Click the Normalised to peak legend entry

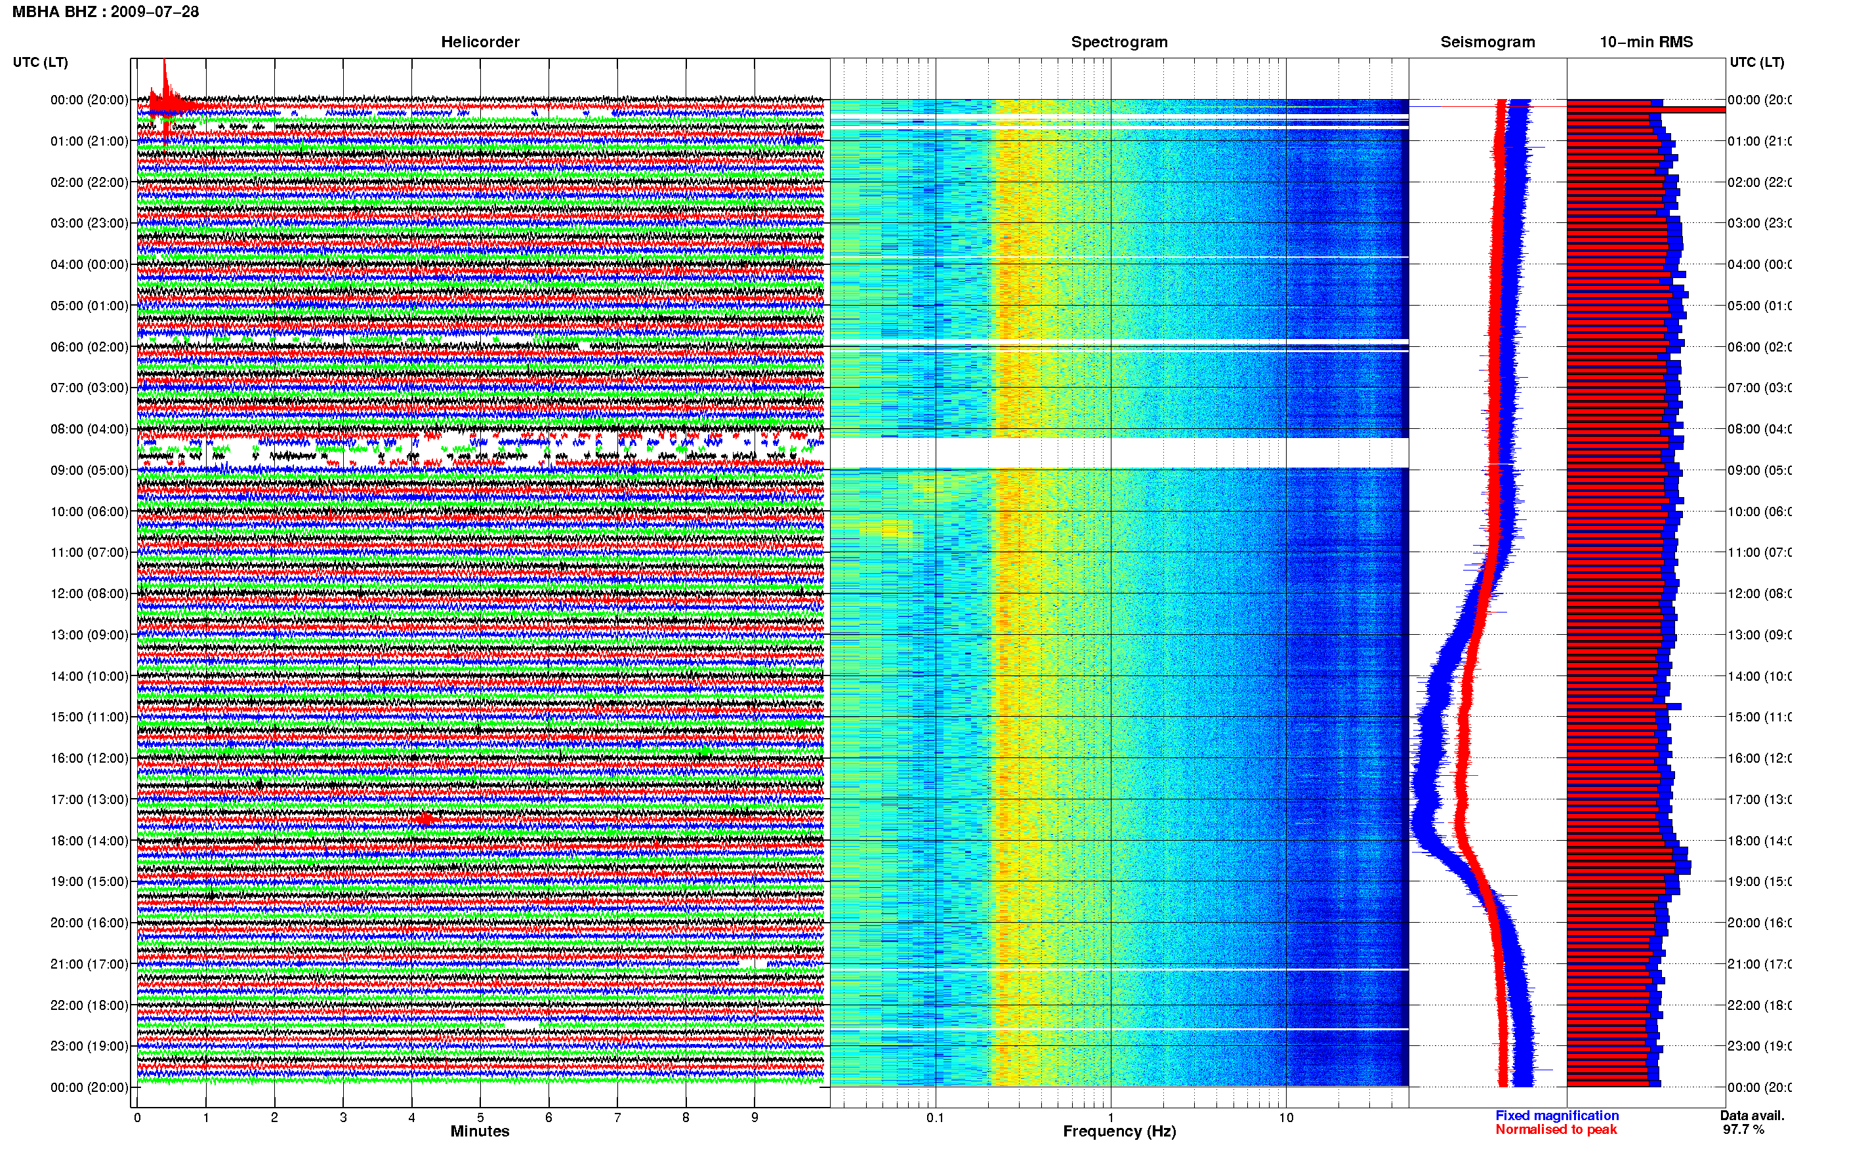(x=1556, y=1129)
